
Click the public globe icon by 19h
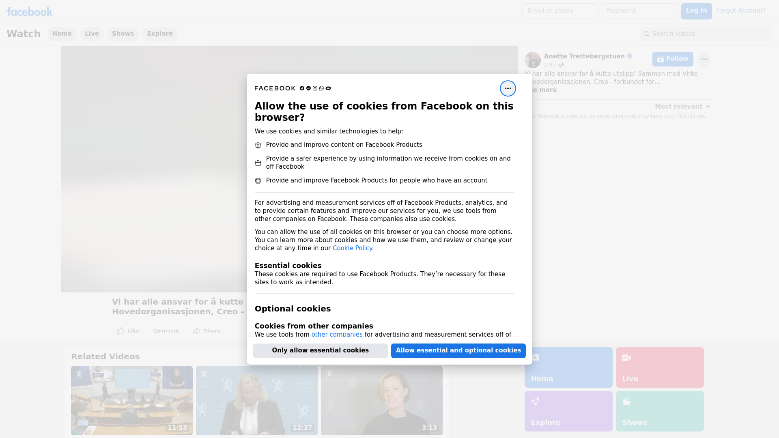(x=562, y=65)
